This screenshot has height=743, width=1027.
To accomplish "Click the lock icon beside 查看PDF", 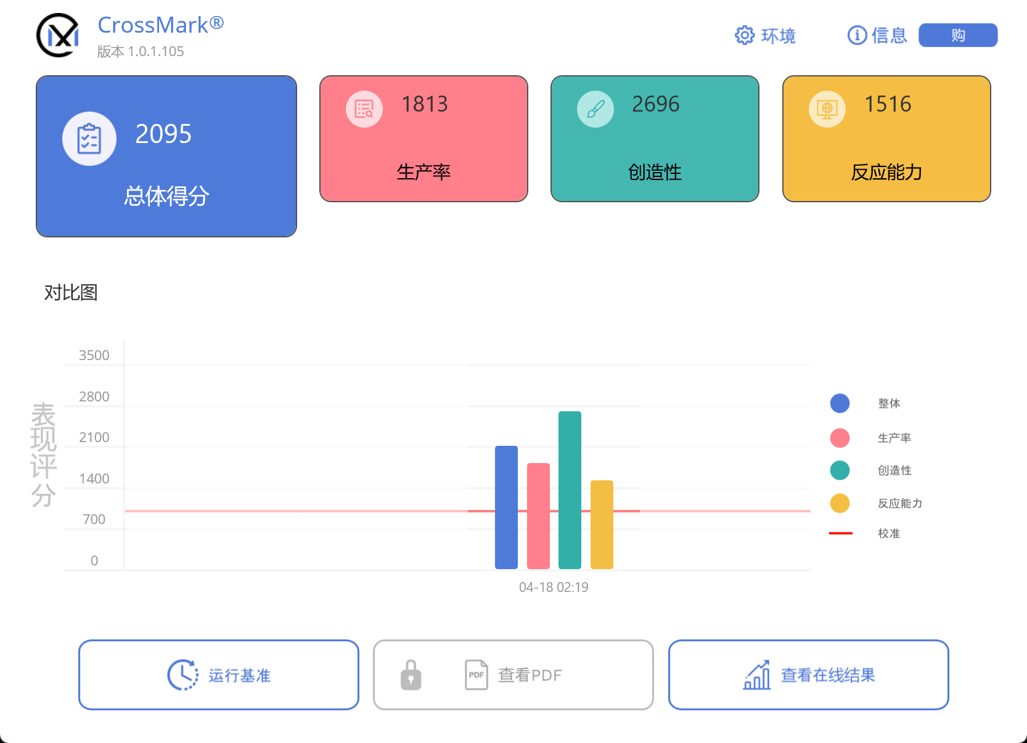I will tap(411, 675).
